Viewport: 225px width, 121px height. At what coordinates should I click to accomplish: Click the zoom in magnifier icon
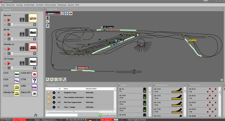[47, 79]
